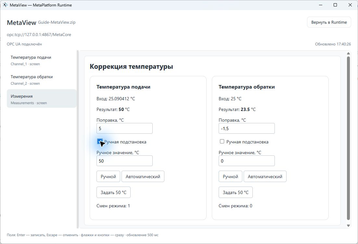The height and width of the screenshot is (244, 358).
Task: Click 'Ручной' in Температура обратки card
Action: point(230,176)
